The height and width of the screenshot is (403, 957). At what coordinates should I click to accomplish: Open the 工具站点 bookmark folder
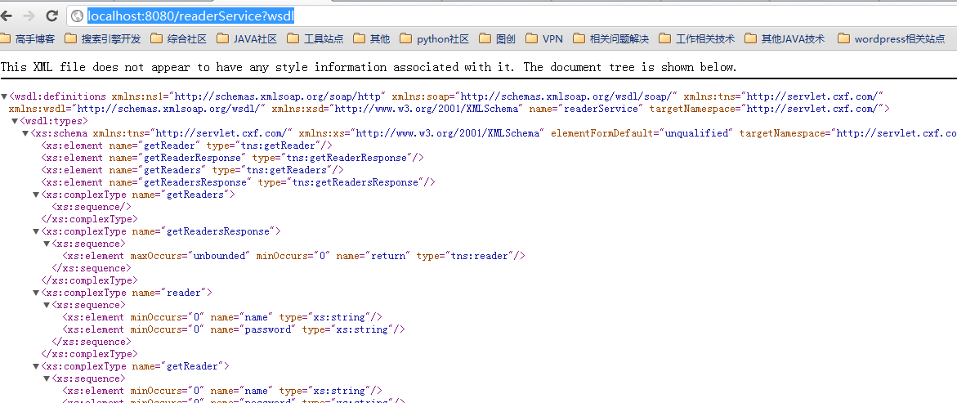pos(315,39)
